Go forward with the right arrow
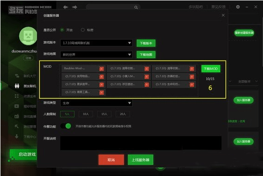The width and height of the screenshot is (263, 176). pyautogui.click(x=74, y=7)
